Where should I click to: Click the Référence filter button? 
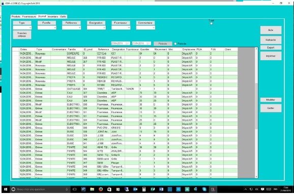[x=71, y=23]
